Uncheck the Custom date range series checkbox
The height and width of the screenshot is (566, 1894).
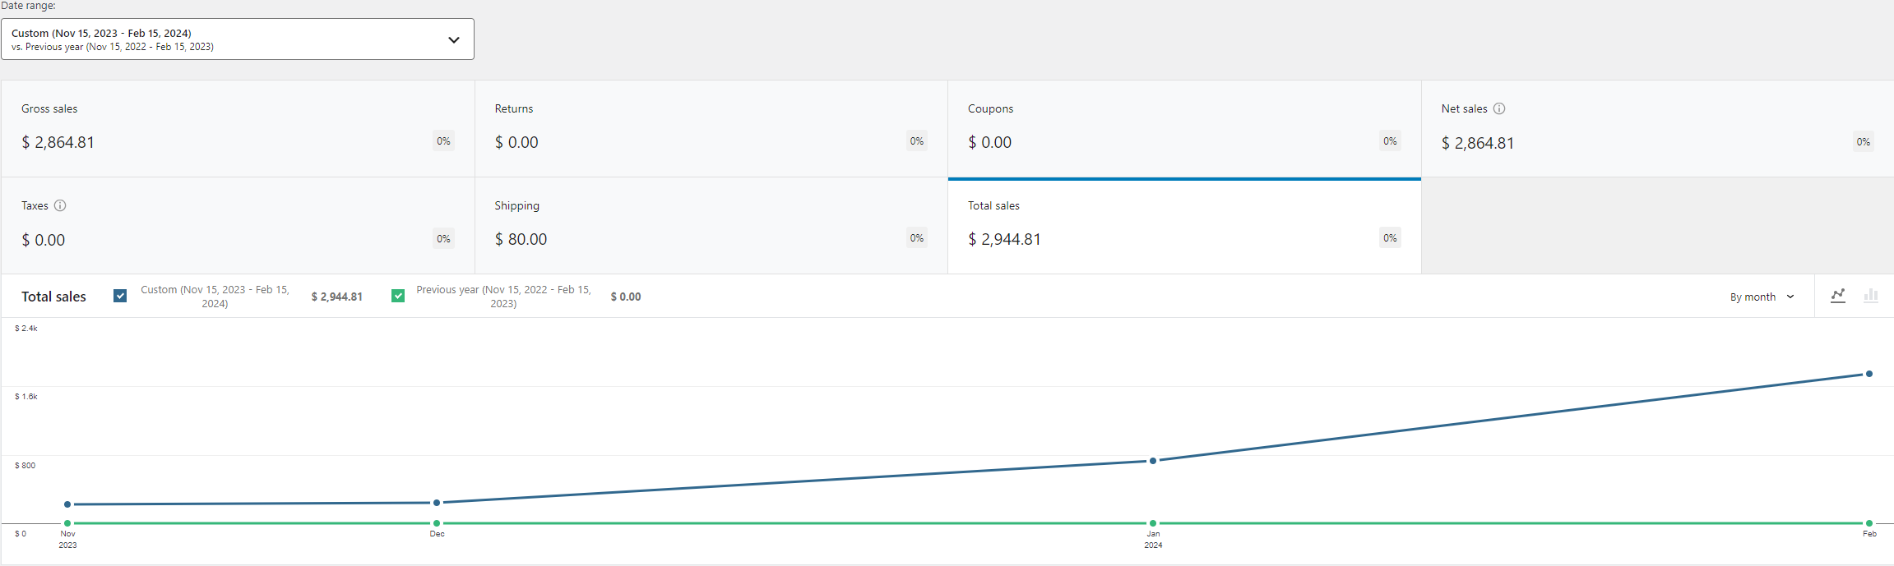click(x=120, y=296)
